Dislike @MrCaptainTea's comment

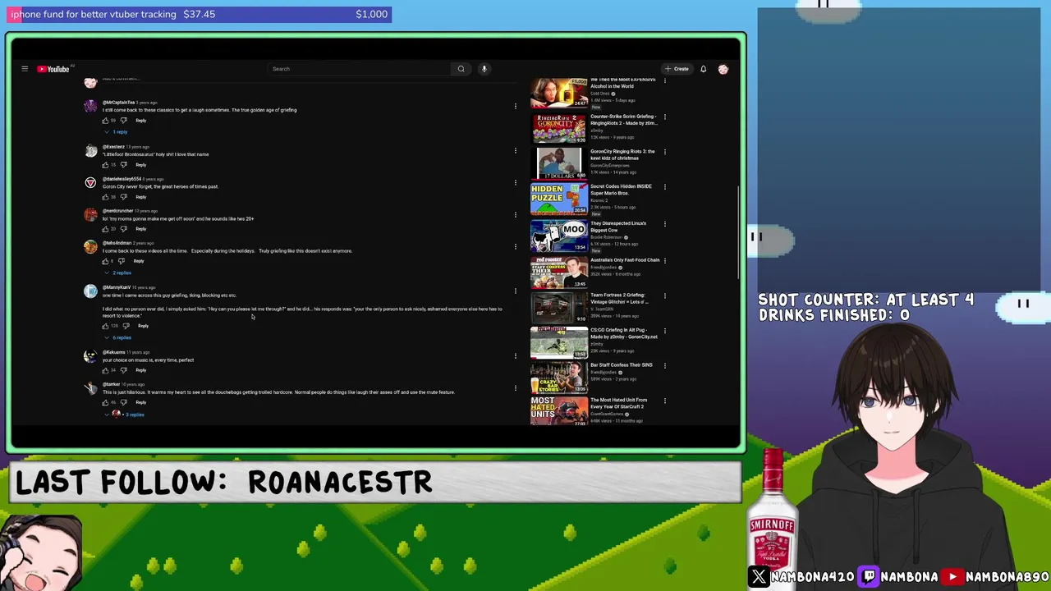[124, 121]
